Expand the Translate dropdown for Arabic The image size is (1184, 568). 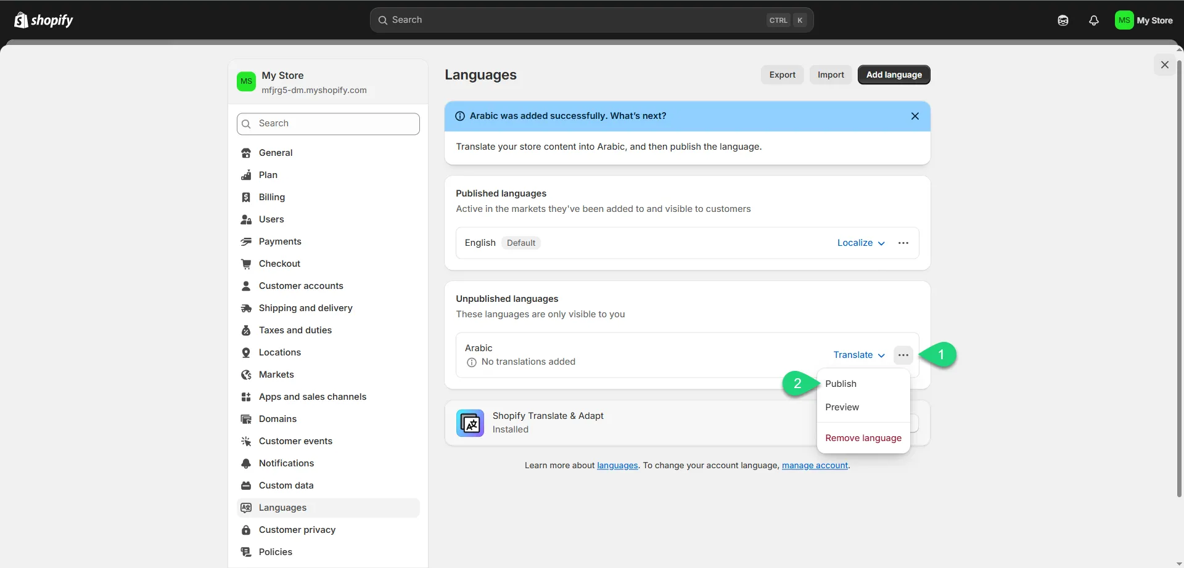(858, 355)
